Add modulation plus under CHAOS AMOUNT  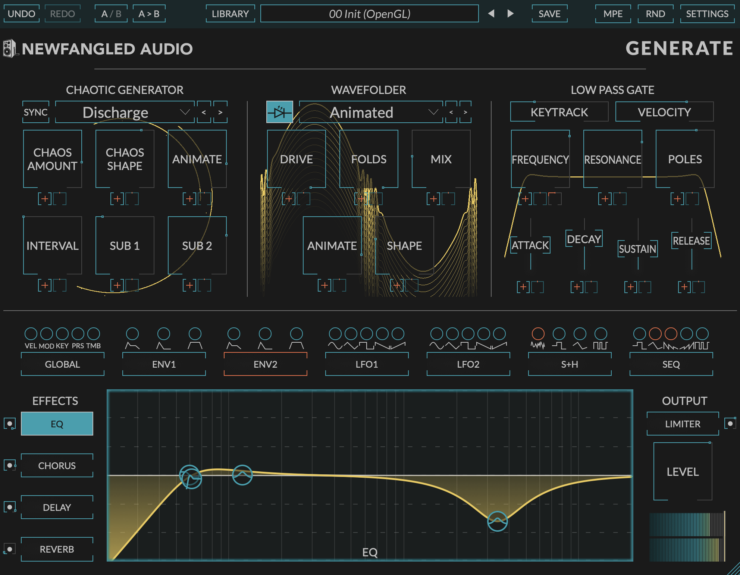pyautogui.click(x=45, y=199)
